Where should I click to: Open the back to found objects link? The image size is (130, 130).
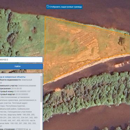tap(13, 77)
